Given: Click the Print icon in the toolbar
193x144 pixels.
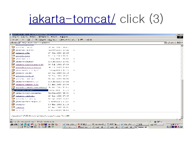Looking at the screenshot, I should (x=78, y=40).
